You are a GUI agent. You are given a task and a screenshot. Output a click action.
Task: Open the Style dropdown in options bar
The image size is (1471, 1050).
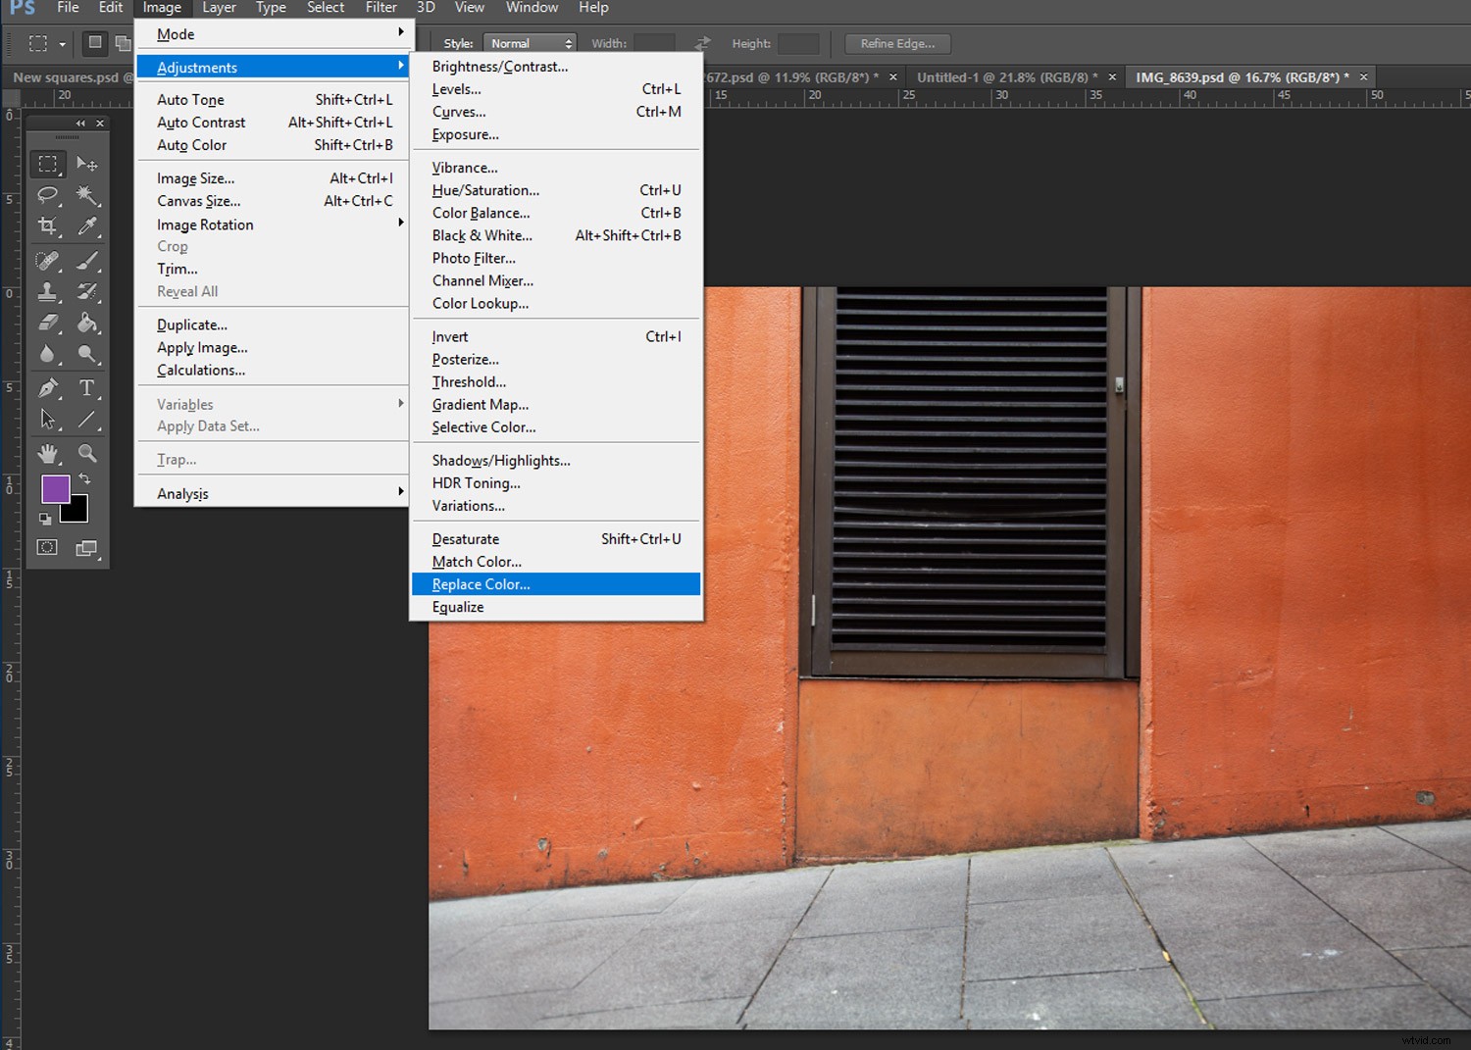pos(530,42)
